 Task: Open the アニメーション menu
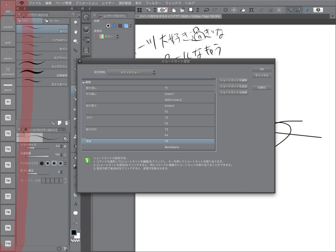coord(87,3)
